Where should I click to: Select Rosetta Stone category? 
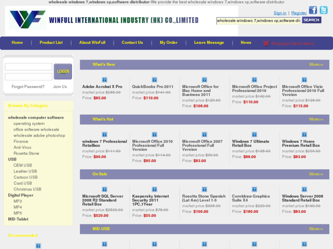pyautogui.click(x=26, y=153)
